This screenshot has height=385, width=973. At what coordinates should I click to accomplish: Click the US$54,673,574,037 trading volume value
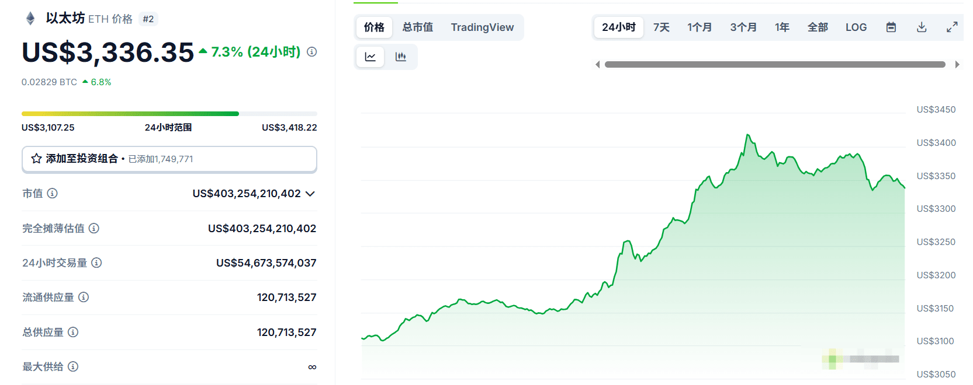(266, 263)
